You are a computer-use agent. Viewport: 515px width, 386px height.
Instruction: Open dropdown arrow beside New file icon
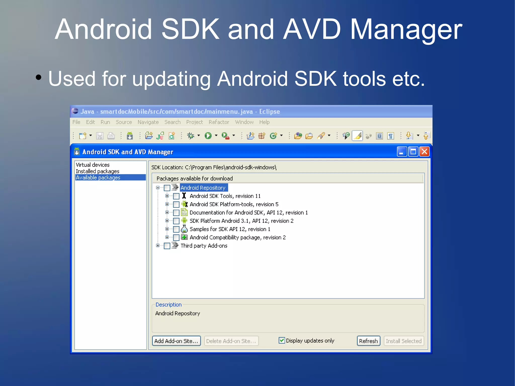coord(91,136)
